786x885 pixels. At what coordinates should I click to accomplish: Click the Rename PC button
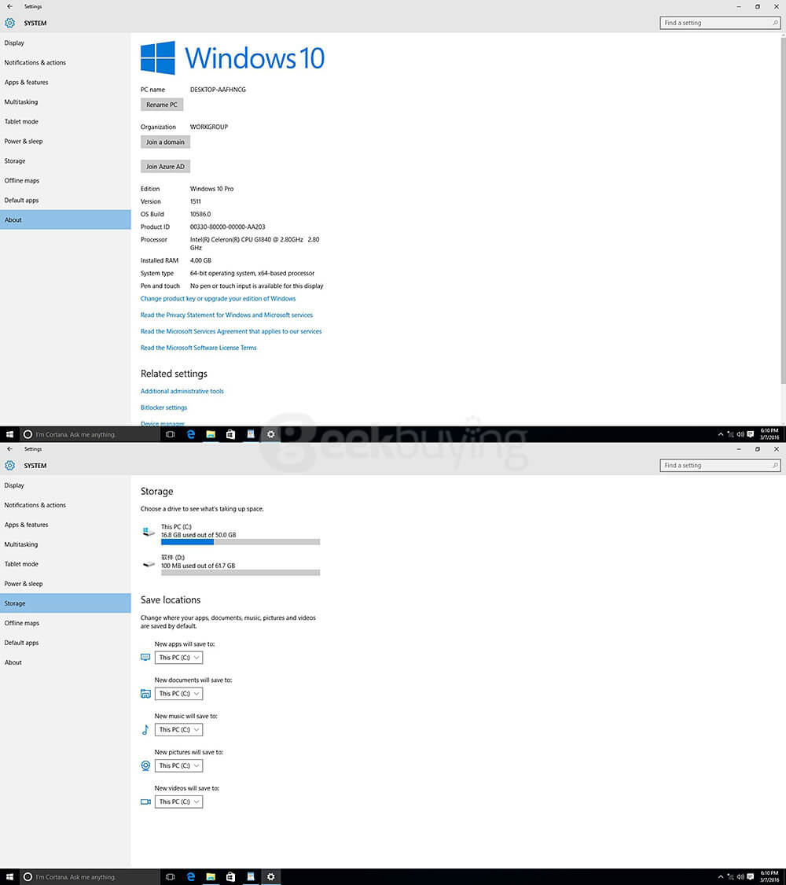[162, 105]
